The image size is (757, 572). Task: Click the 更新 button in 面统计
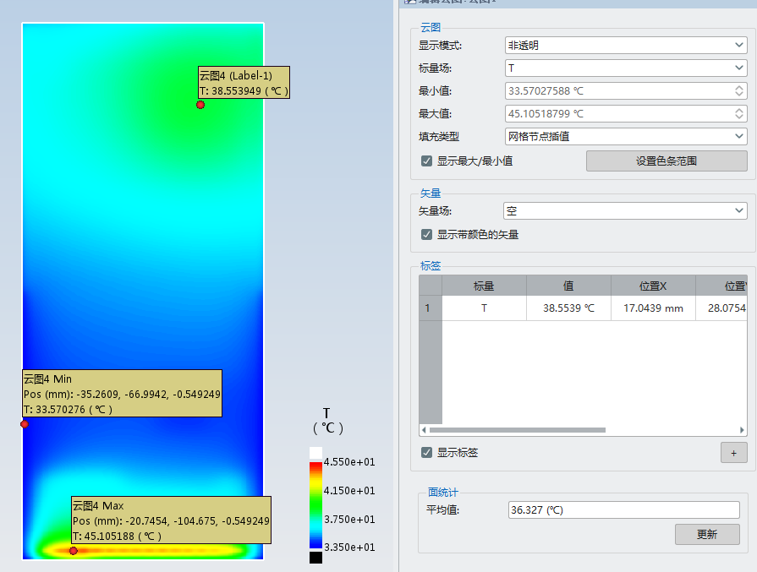707,534
